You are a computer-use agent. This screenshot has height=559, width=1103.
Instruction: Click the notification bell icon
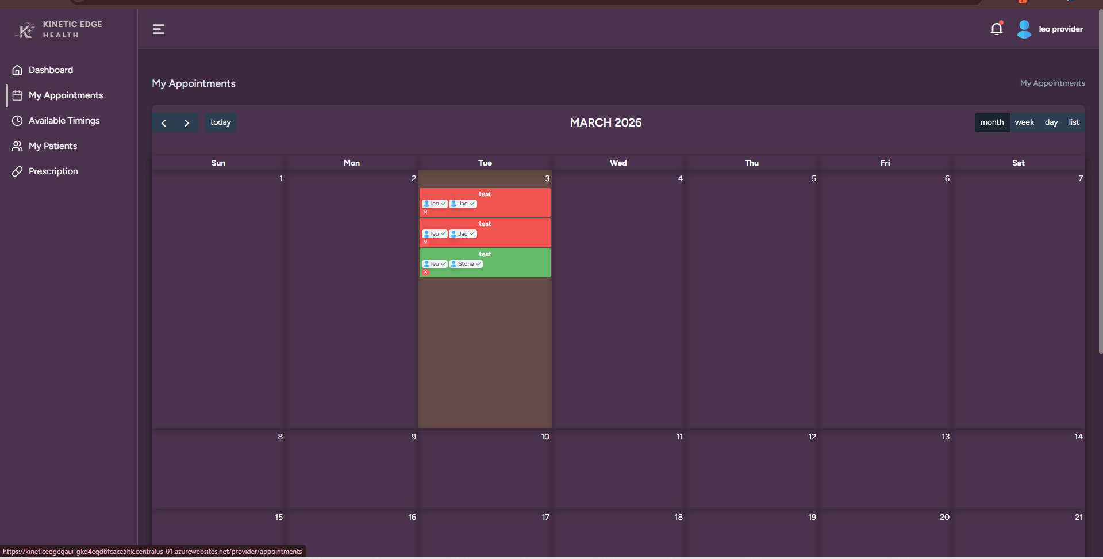pos(996,29)
